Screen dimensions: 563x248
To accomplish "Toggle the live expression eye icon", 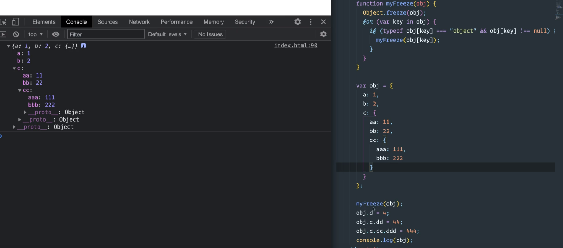I will point(56,34).
